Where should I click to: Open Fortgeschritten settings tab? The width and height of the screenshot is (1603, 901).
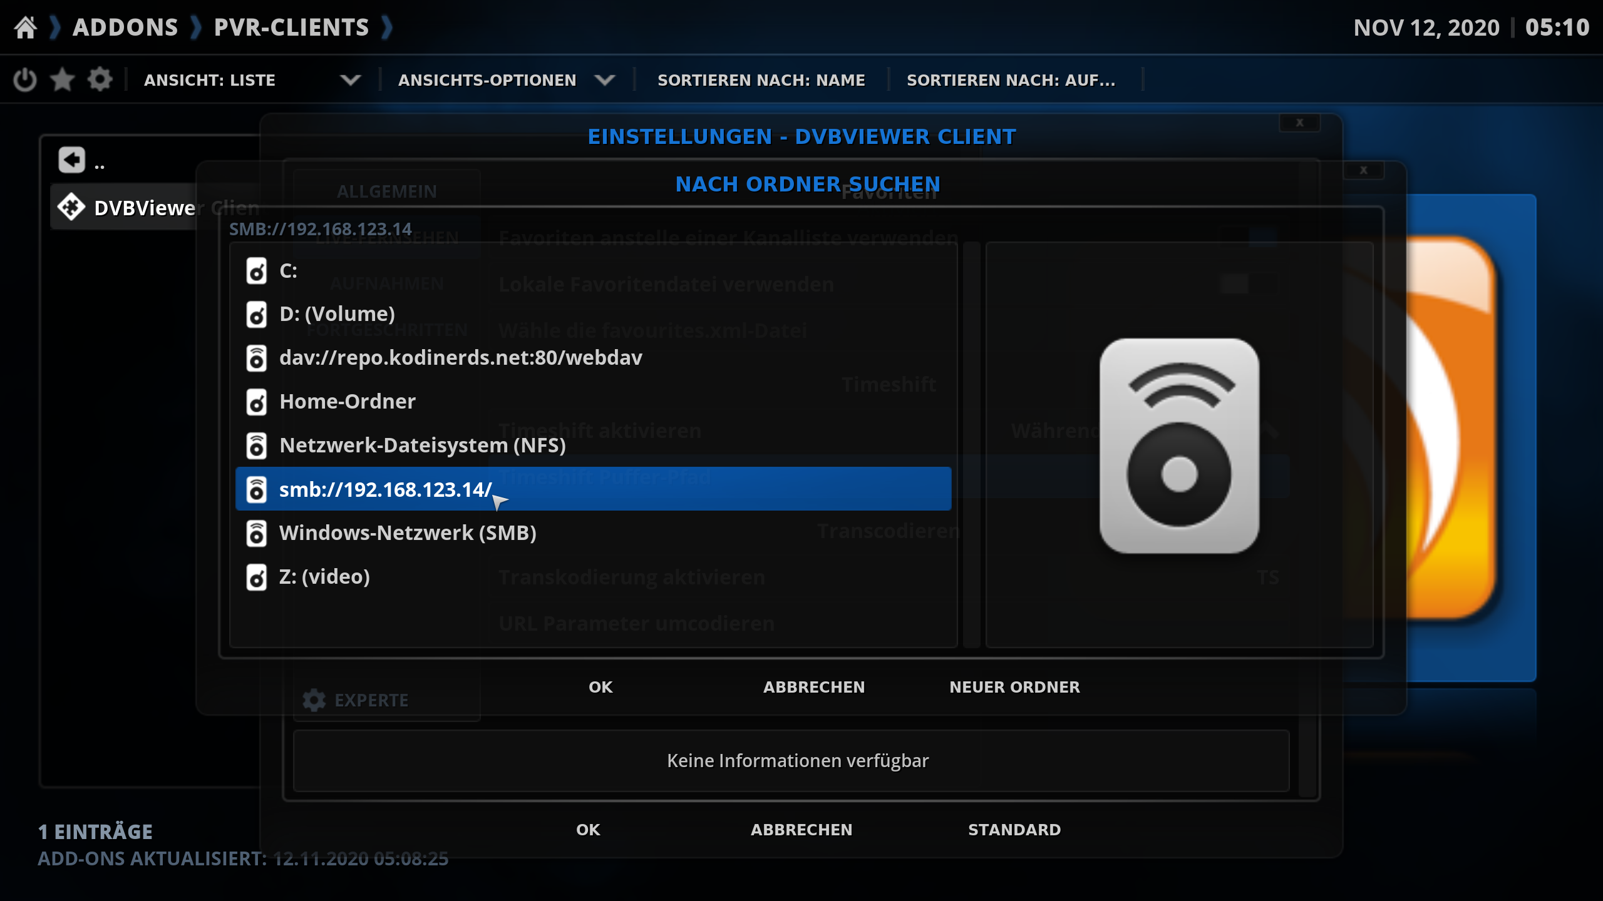[387, 330]
